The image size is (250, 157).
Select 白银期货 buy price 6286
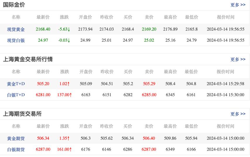click(x=128, y=149)
